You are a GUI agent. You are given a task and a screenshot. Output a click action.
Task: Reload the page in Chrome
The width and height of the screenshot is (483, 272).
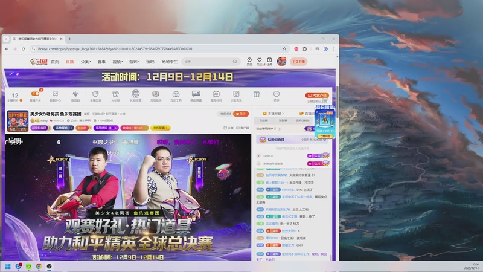coord(24,49)
